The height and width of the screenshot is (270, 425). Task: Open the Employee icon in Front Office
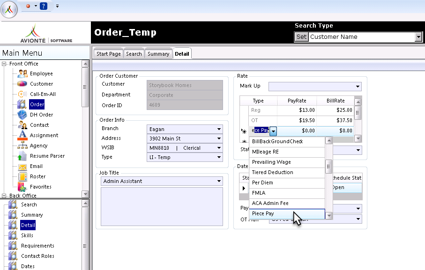pos(22,73)
